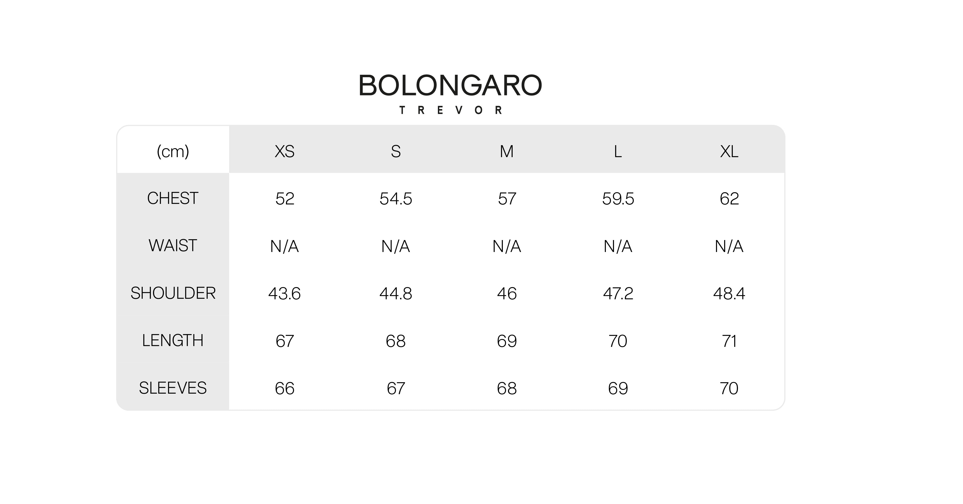Screen dimensions: 963x504
Task: Click the XS size column header
Action: click(x=285, y=151)
